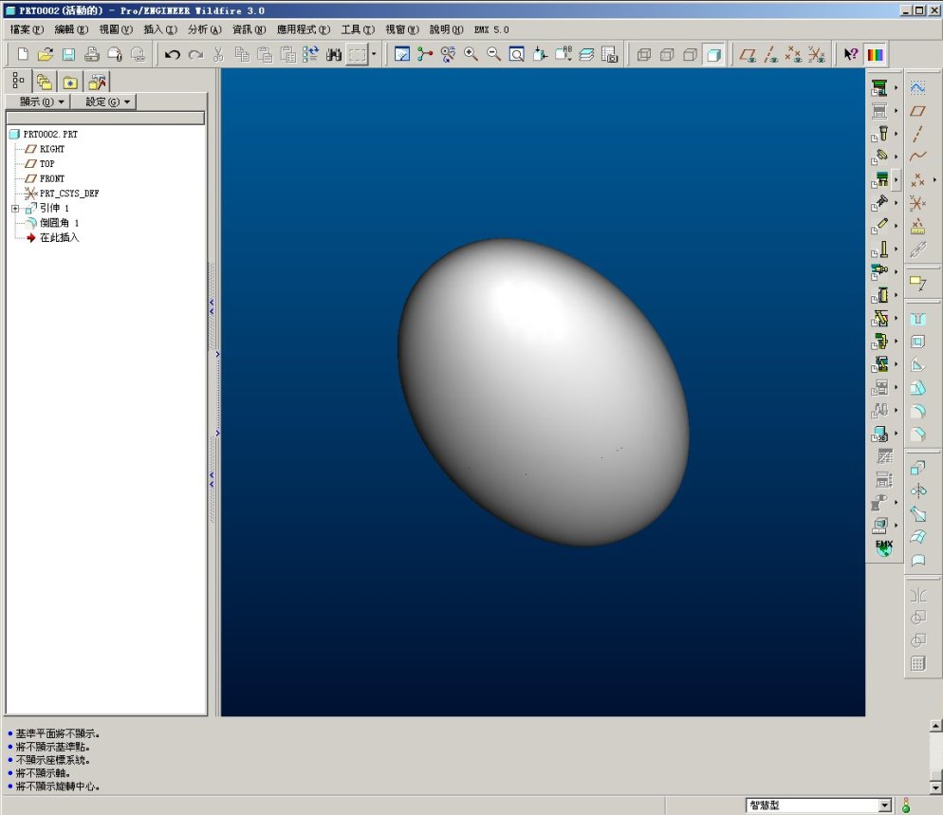Screen dimensions: 943x815
Task: Undo the last action
Action: coord(173,55)
